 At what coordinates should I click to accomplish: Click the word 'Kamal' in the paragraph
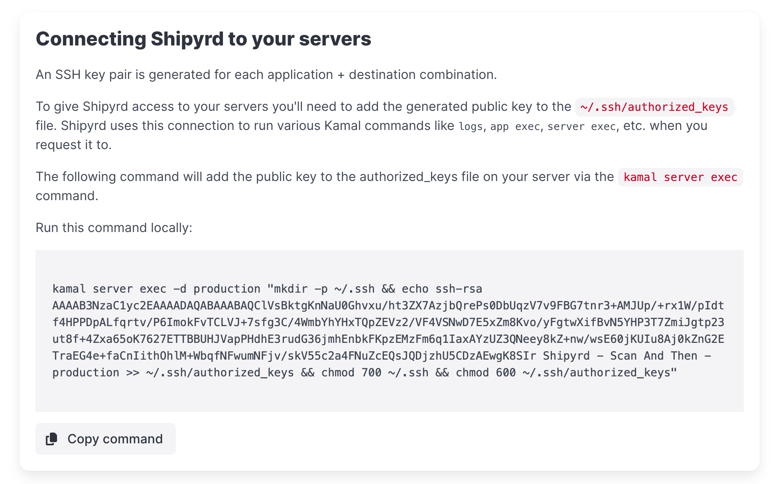tap(342, 126)
